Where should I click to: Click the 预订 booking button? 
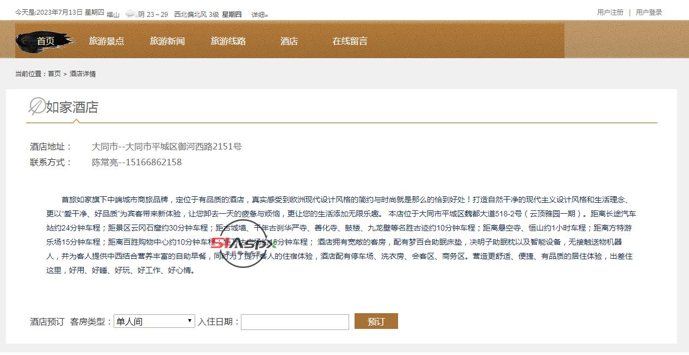point(376,321)
